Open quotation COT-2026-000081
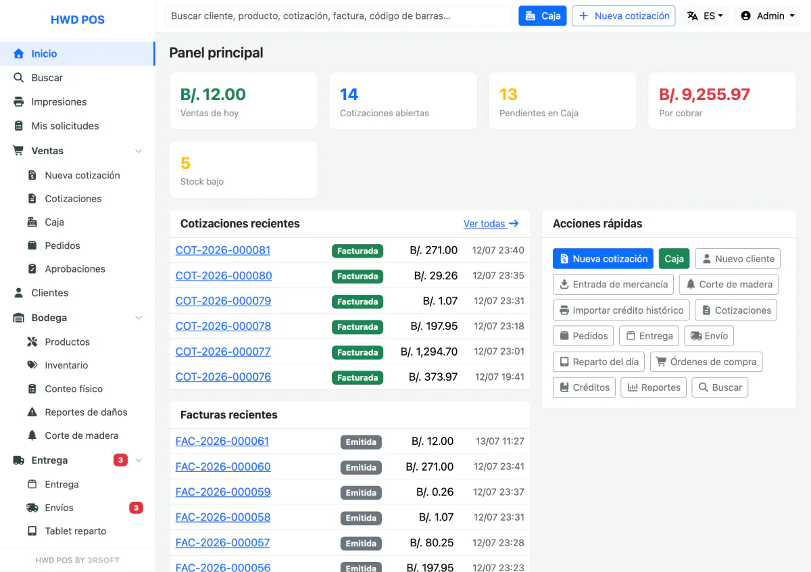This screenshot has height=572, width=811. pos(223,250)
